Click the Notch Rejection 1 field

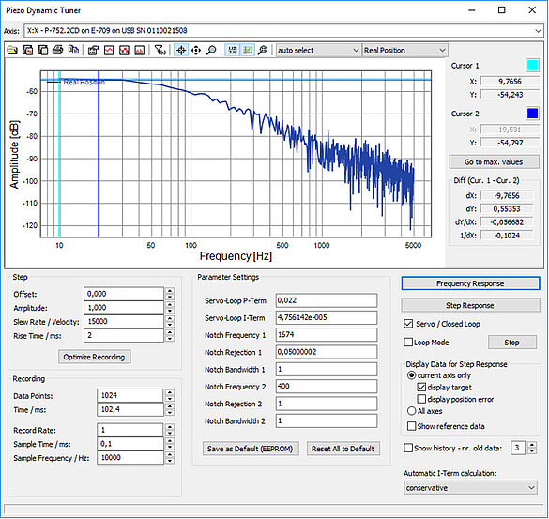tap(327, 352)
